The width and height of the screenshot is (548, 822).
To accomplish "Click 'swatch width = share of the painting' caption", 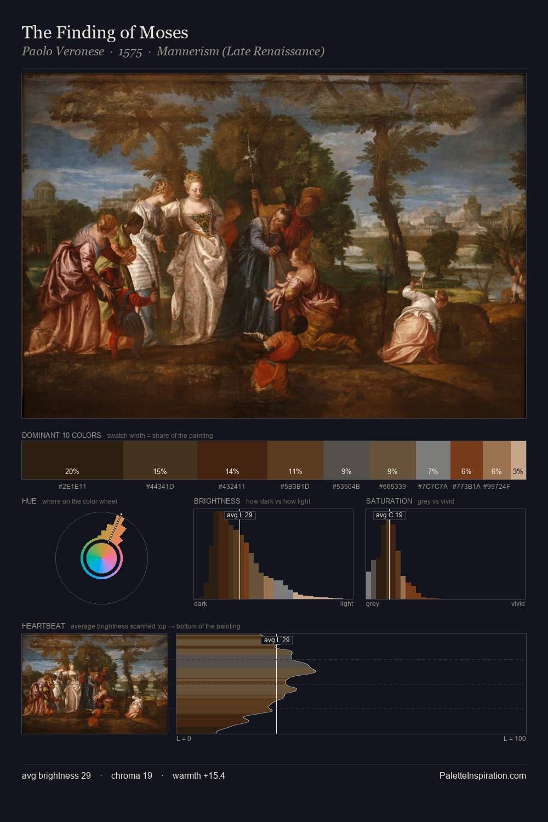I will [x=160, y=436].
